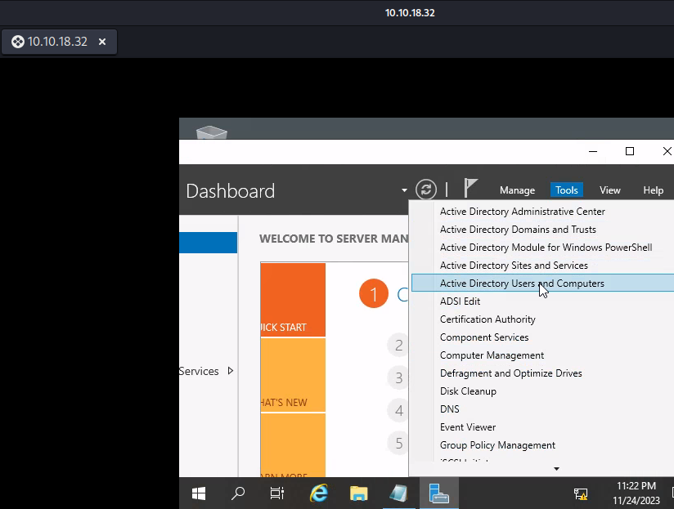
Task: Click the QUICK START orange tile
Action: (x=293, y=300)
